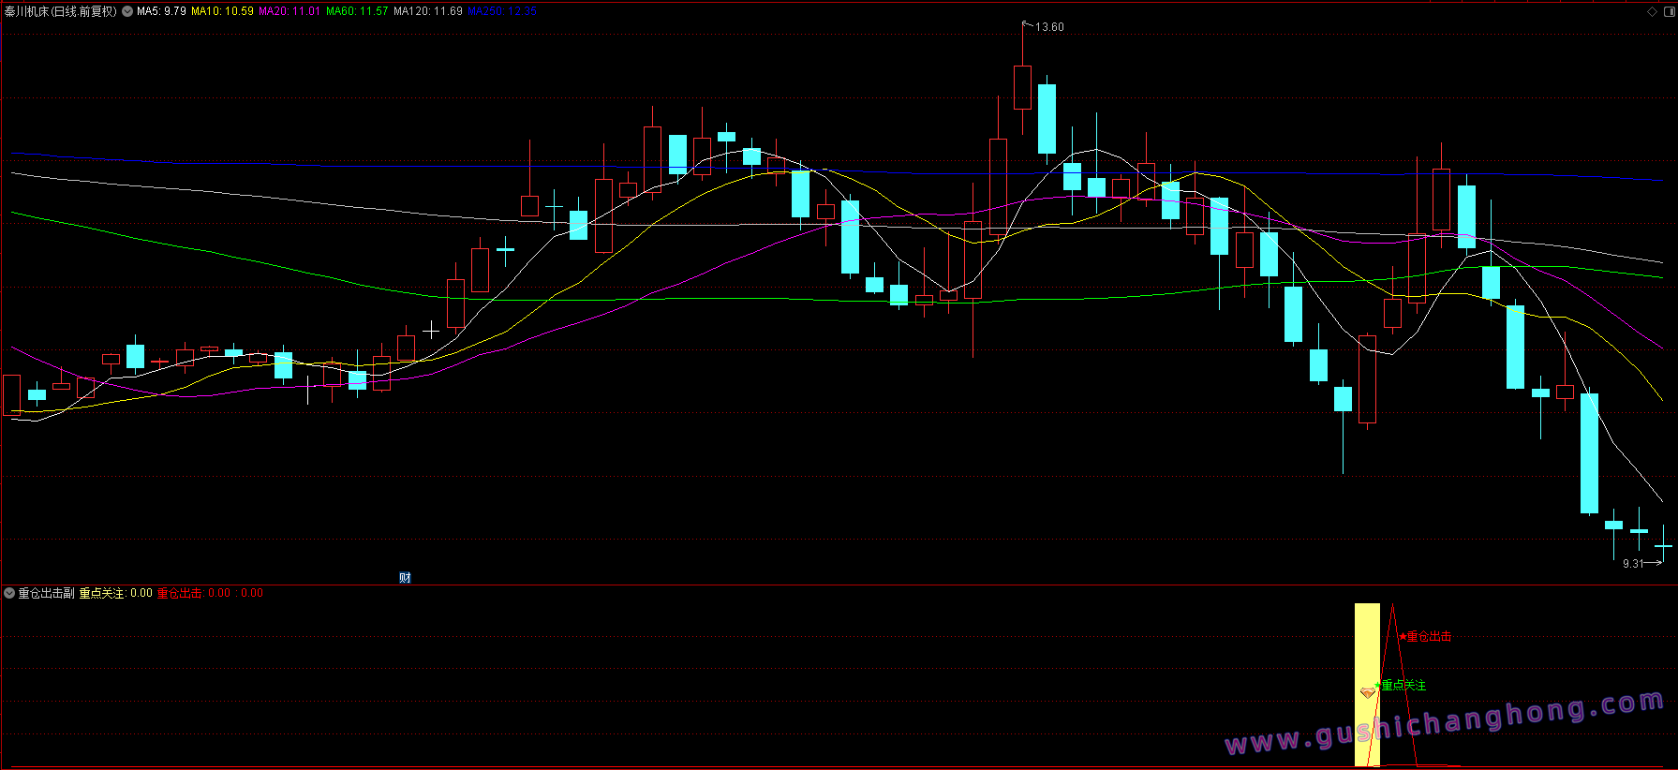The image size is (1678, 770).
Task: Click the gem signal icon in sub-chart
Action: pyautogui.click(x=1368, y=692)
